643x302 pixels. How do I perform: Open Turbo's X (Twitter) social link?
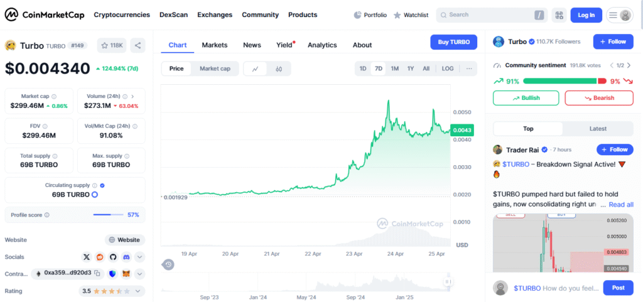[86, 257]
